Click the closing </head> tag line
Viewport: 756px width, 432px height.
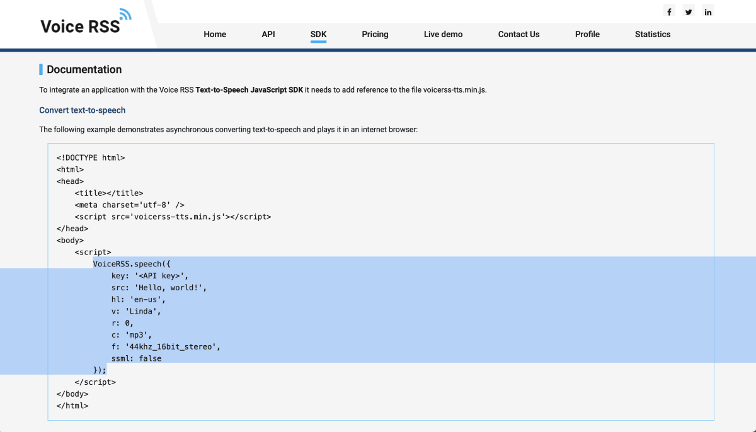[72, 229]
